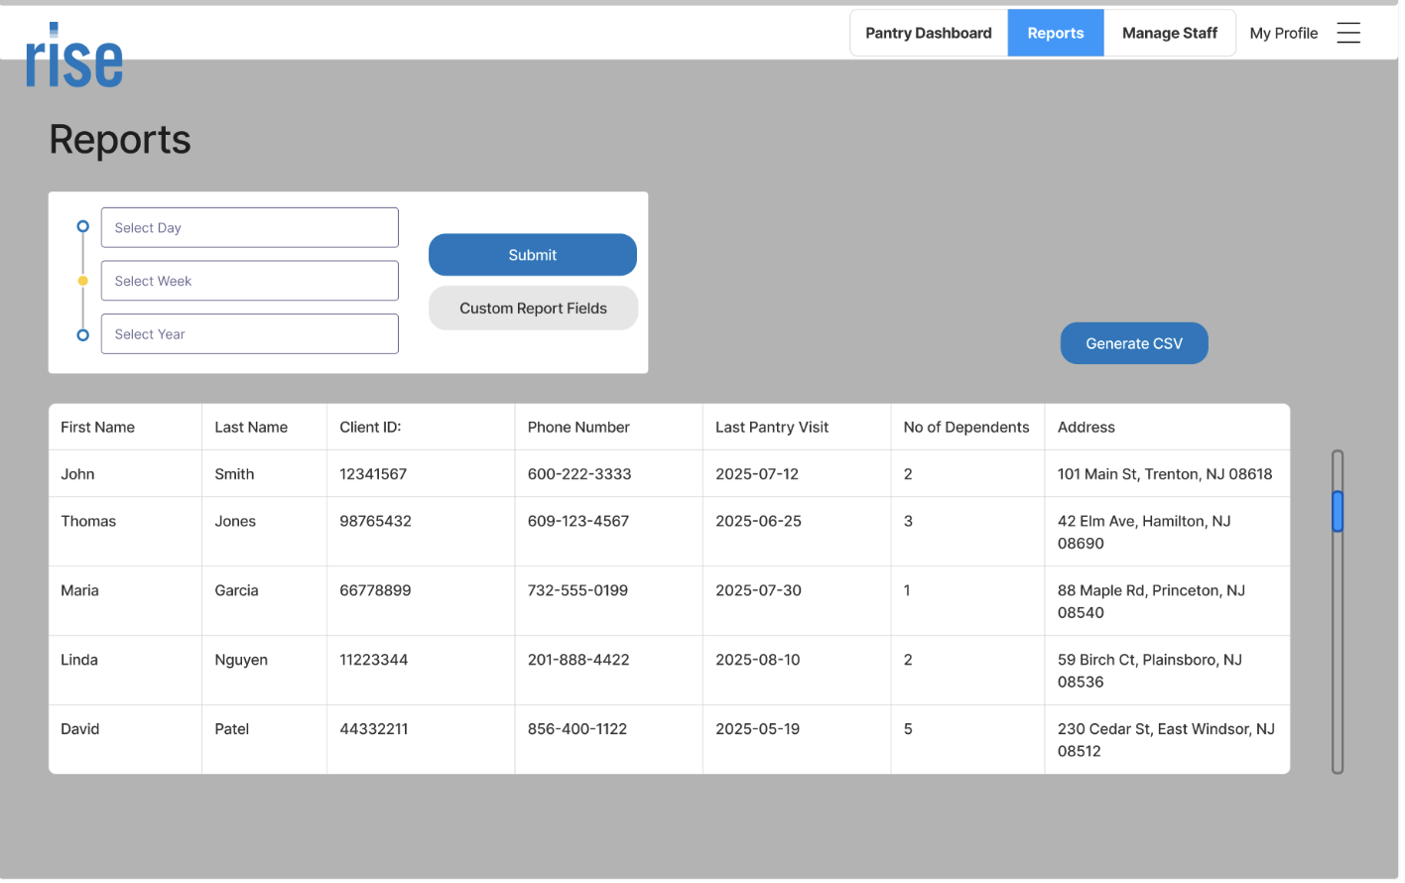Image resolution: width=1405 pixels, height=883 pixels.
Task: Select Maria Garcia's Client ID cell
Action: pos(375,589)
